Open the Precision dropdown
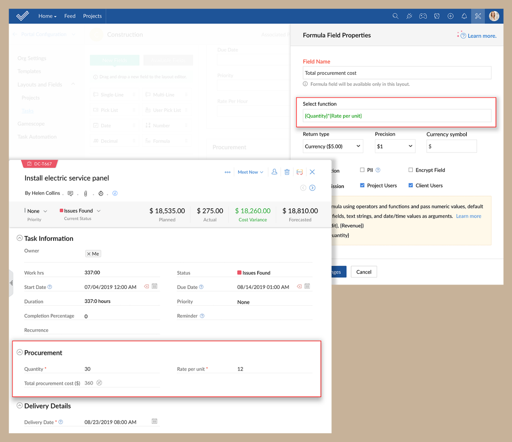 click(394, 146)
